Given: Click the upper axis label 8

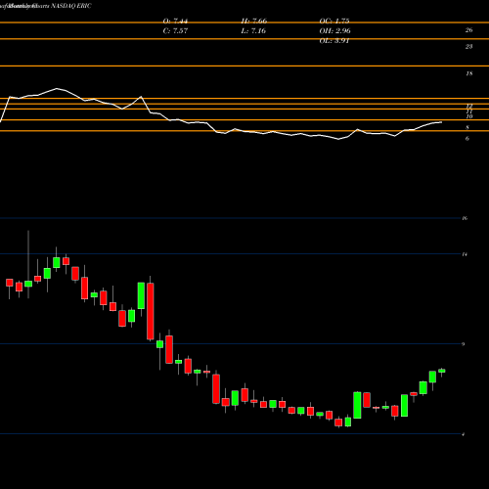Looking at the screenshot, I should pyautogui.click(x=467, y=127).
